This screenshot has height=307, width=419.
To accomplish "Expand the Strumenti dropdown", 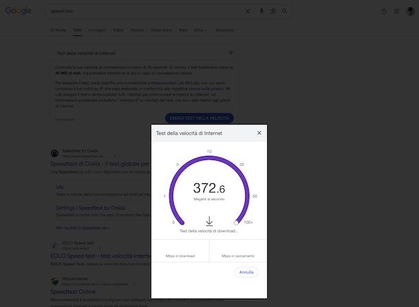I will [227, 30].
